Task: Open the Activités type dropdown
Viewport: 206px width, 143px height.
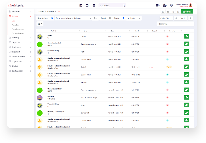Action: pyautogui.click(x=134, y=18)
